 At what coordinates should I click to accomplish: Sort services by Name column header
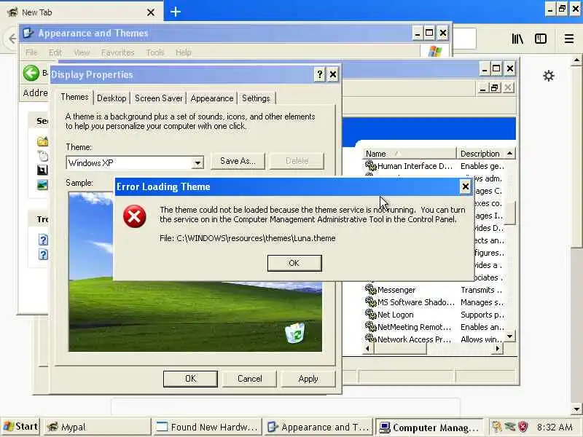point(410,154)
